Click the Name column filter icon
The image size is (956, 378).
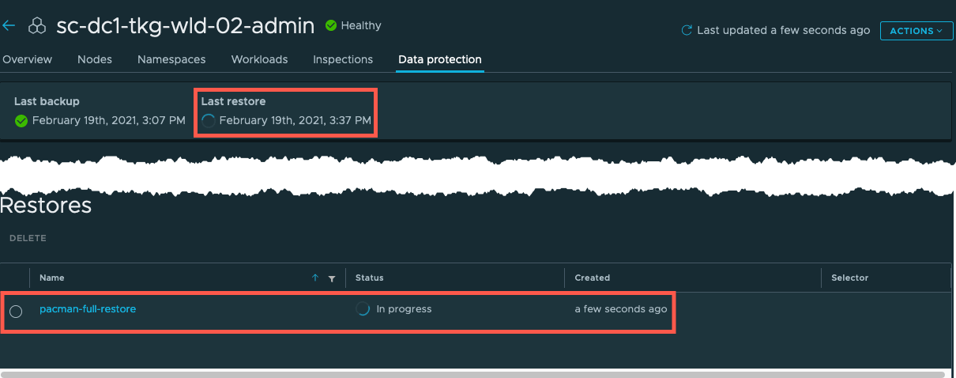[x=332, y=278]
